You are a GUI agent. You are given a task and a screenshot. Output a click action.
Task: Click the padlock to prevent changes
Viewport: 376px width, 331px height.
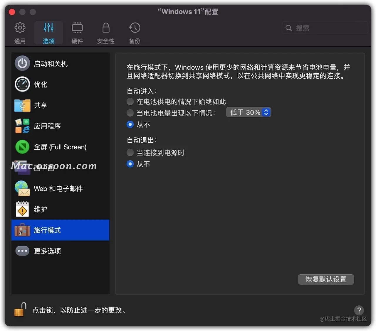[x=20, y=310]
